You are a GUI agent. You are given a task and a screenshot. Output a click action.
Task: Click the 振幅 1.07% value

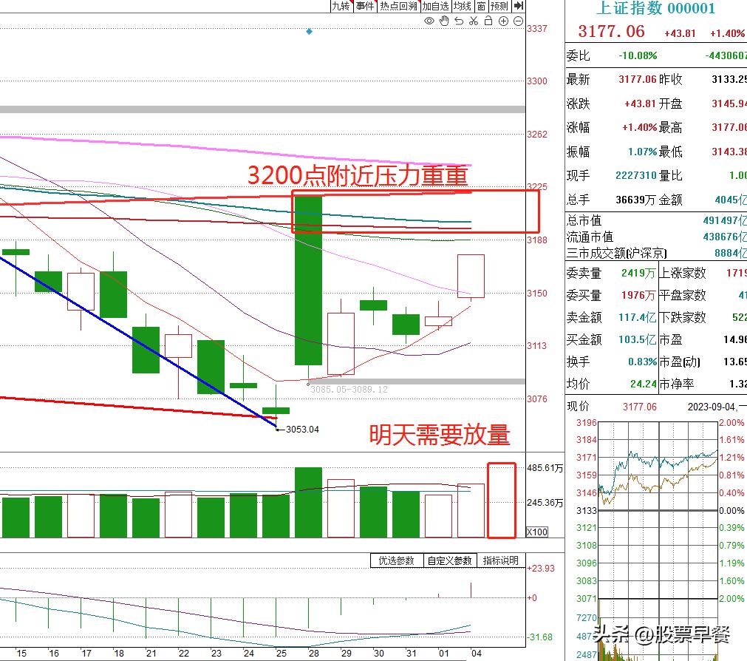click(642, 152)
